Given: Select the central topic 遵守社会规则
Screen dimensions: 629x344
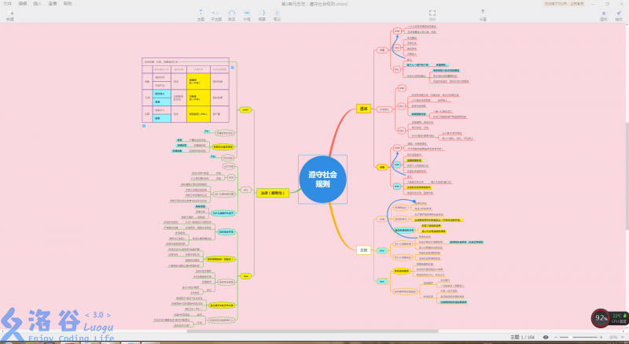Looking at the screenshot, I should pos(322,179).
